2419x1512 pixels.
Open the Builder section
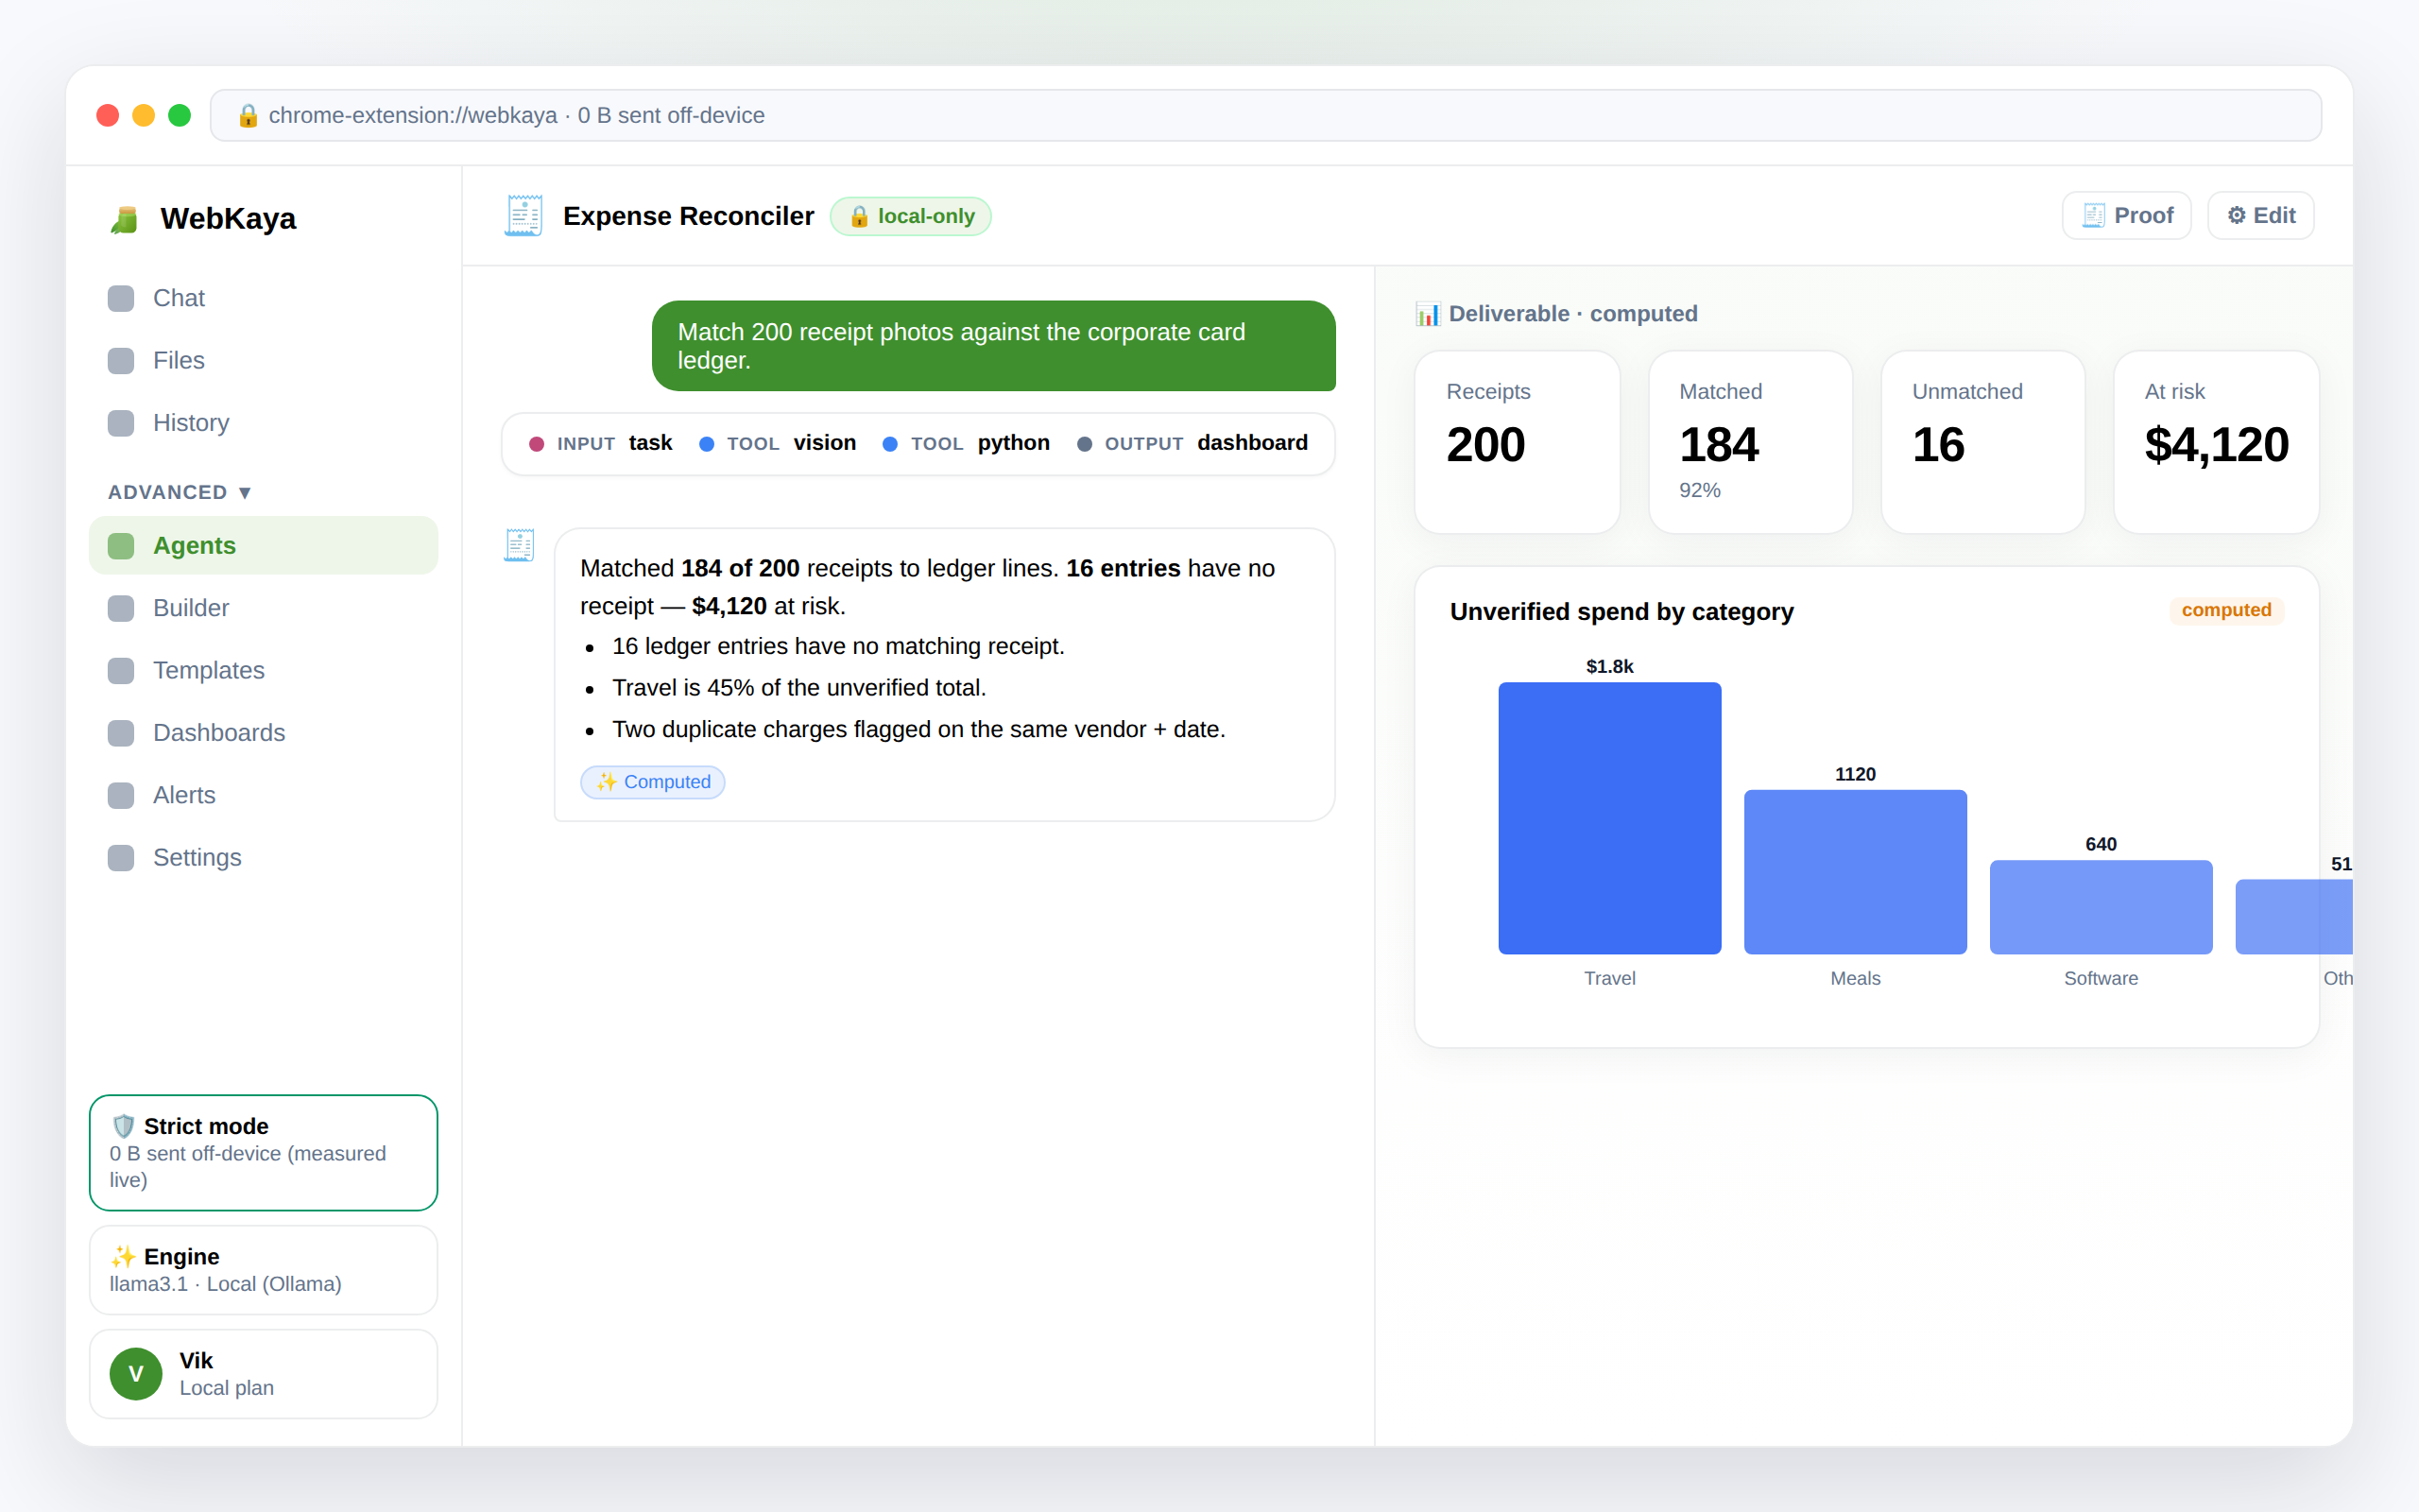(264, 608)
